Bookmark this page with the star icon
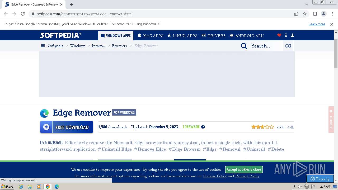The image size is (338, 190). (x=305, y=14)
